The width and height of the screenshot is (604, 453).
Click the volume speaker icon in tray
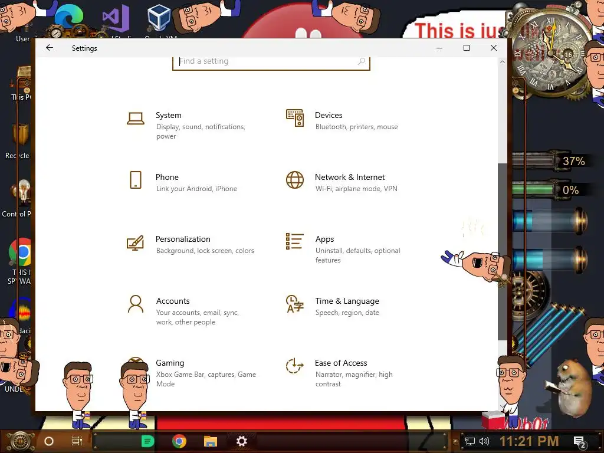484,441
